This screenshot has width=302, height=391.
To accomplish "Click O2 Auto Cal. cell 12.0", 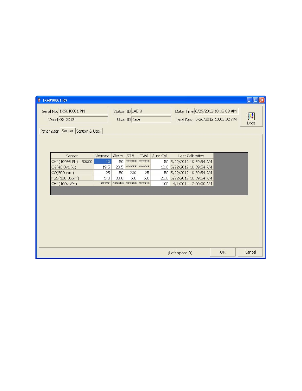I will click(160, 167).
